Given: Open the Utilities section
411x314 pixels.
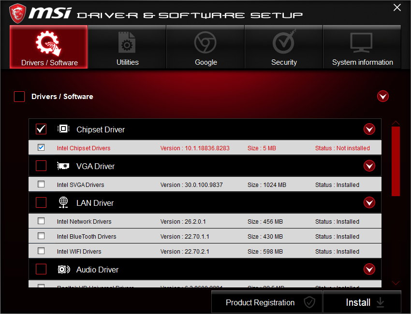Looking at the screenshot, I should coord(127,43).
